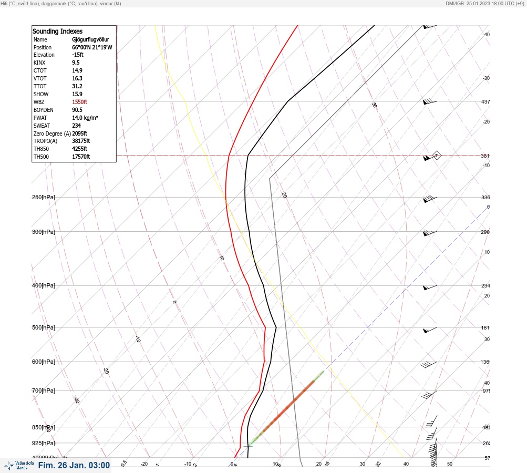This screenshot has width=527, height=473.
Task: Click the '0.5' mixing ratio label at bottom
Action: pyautogui.click(x=123, y=463)
